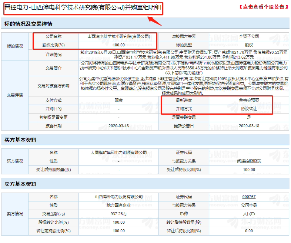This screenshot has height=243, width=291.
Task: Select the 2020-03-18 value beside 最新公告日
Action: (249, 126)
